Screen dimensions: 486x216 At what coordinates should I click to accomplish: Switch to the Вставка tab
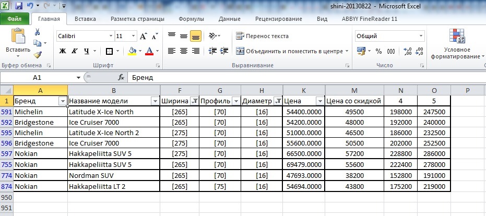pos(85,19)
